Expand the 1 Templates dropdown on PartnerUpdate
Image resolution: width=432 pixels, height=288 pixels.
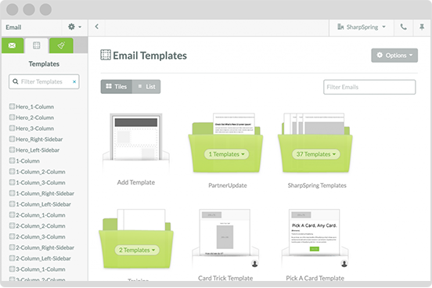pyautogui.click(x=226, y=154)
